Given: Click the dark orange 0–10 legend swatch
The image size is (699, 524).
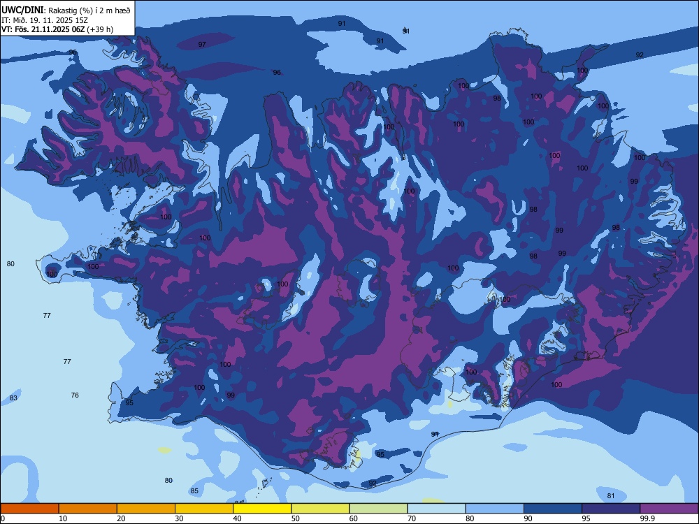Looking at the screenshot, I should click(x=29, y=509).
